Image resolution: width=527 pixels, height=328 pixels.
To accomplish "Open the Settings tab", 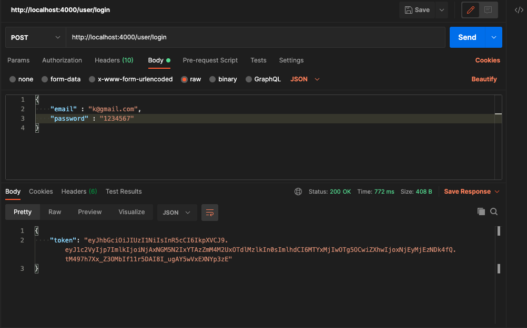I will tap(291, 60).
